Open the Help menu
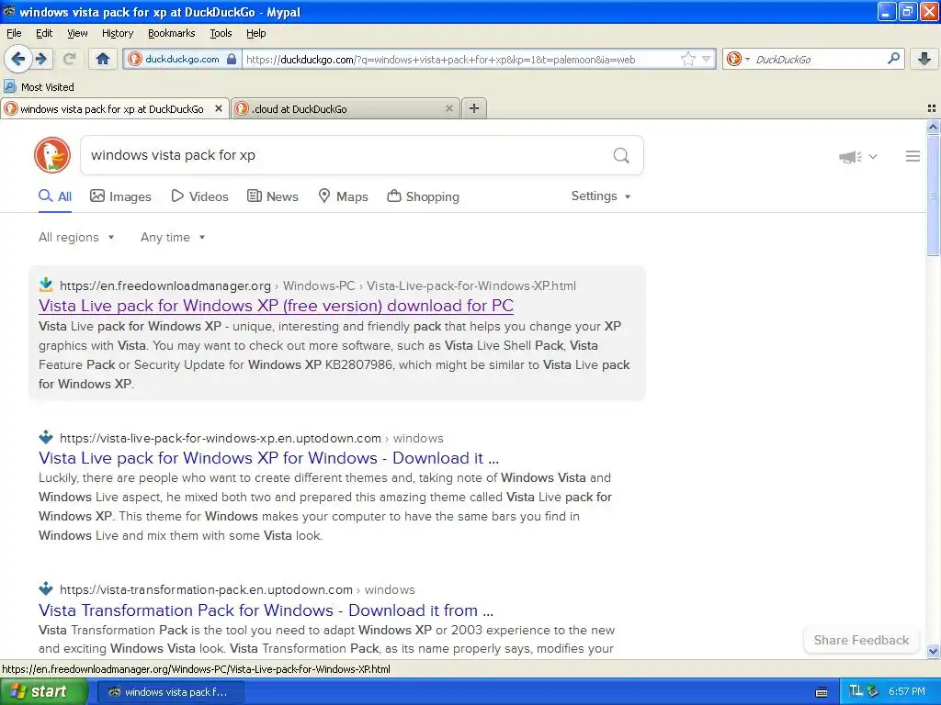 tap(256, 33)
